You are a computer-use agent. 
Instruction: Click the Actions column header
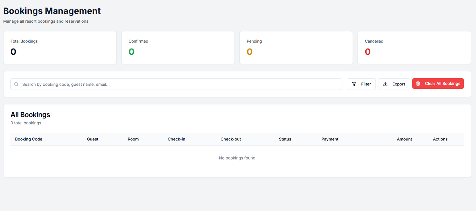point(440,139)
